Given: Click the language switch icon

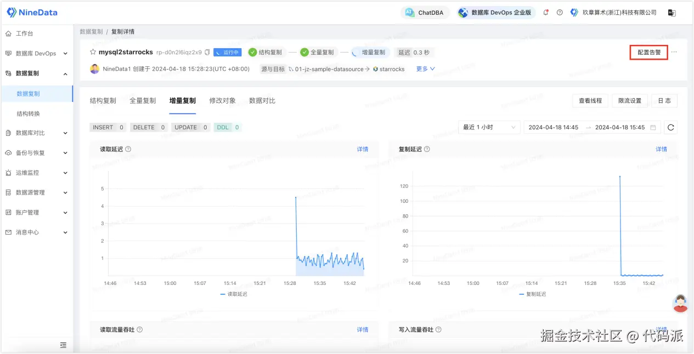Looking at the screenshot, I should [672, 13].
